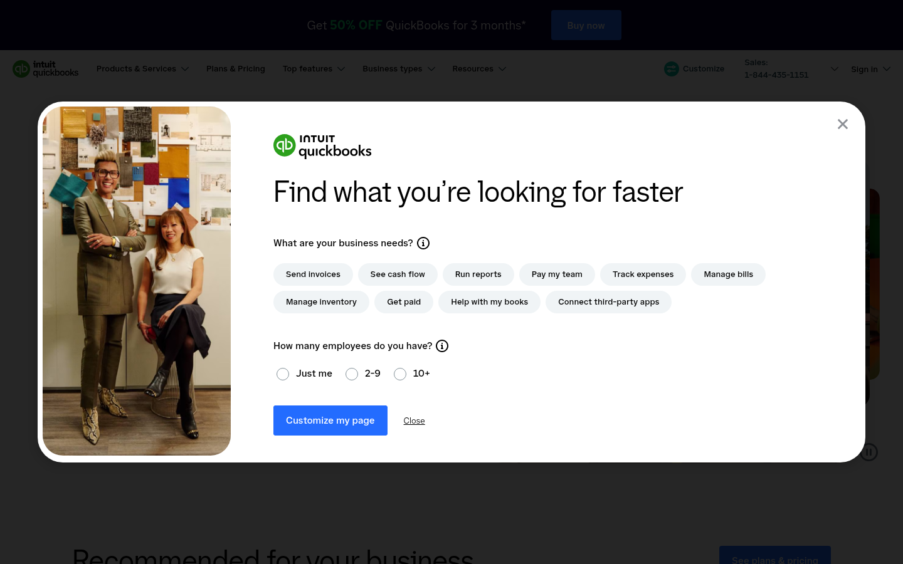Toggle the Send invoices chip
Screen dimensions: 903x564
313,274
